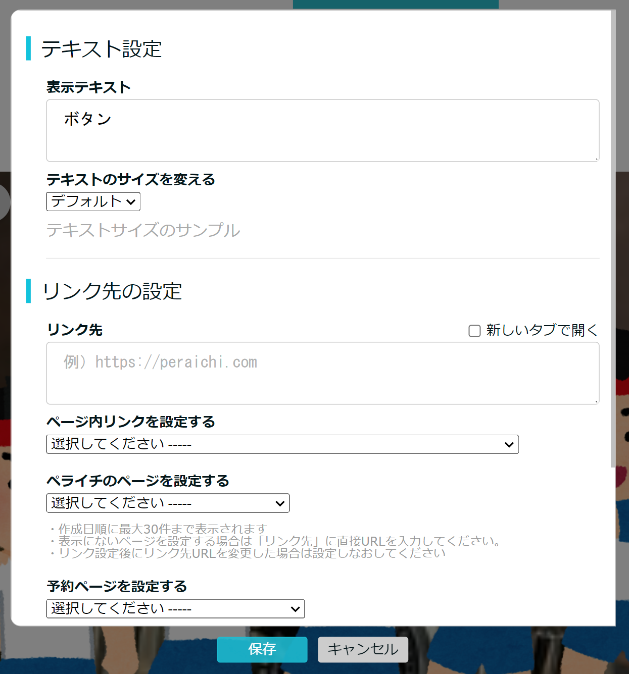Click the note starting with 表示にないページを設定する場合は
629x674 pixels.
pos(276,541)
